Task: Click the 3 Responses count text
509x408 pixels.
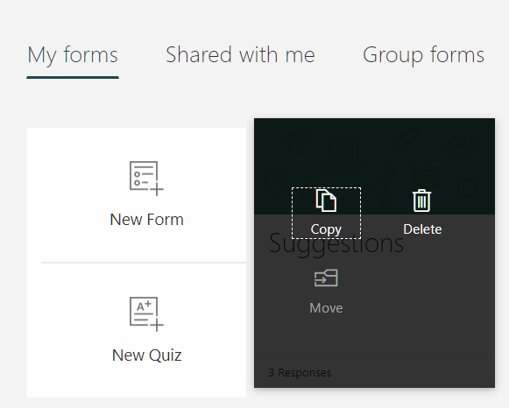Action: click(x=300, y=373)
